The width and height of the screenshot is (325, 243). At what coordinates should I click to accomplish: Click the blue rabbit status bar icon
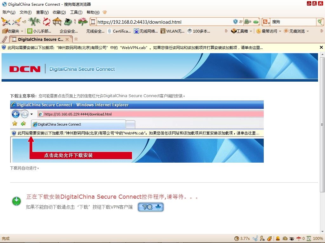pos(255,239)
